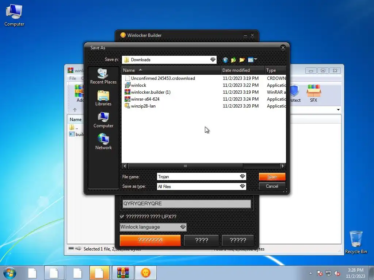Screen dimensions: 374x280
Task: Select Unconfirmed 245453.crdownload file
Action: (x=163, y=78)
